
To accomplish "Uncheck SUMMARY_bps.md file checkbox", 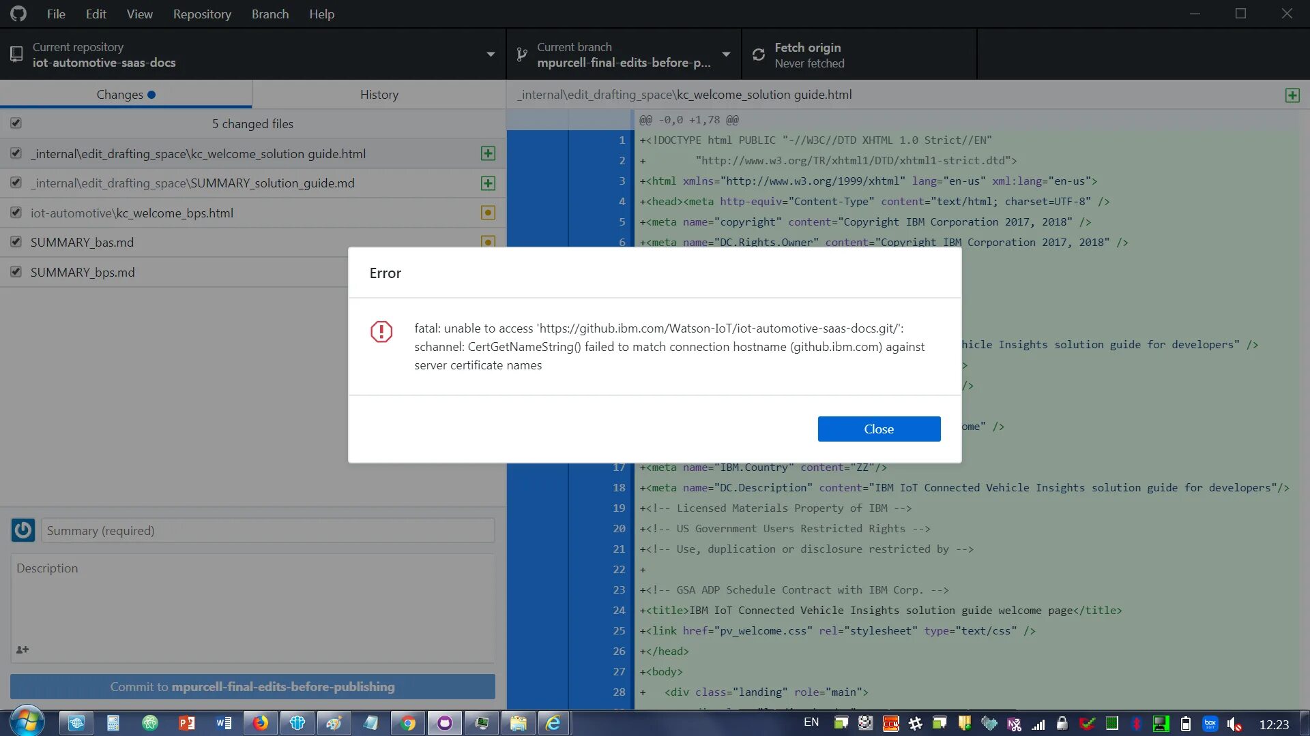I will [x=16, y=272].
